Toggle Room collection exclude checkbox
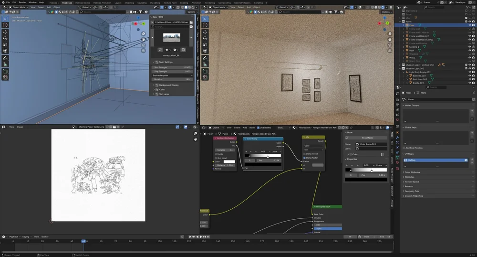 point(466,21)
